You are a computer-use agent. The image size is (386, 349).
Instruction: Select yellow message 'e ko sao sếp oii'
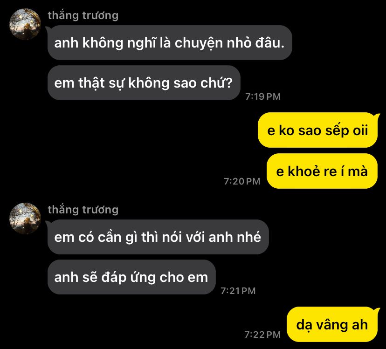[317, 130]
